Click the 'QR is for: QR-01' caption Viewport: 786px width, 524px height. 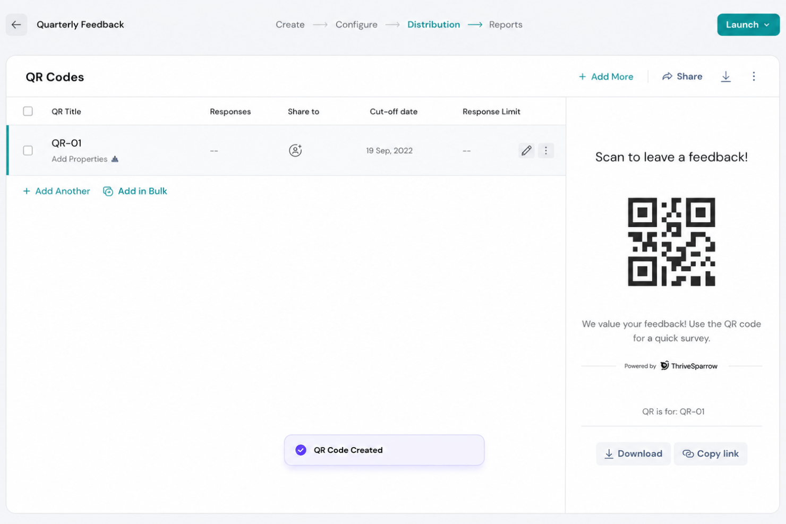(x=673, y=411)
